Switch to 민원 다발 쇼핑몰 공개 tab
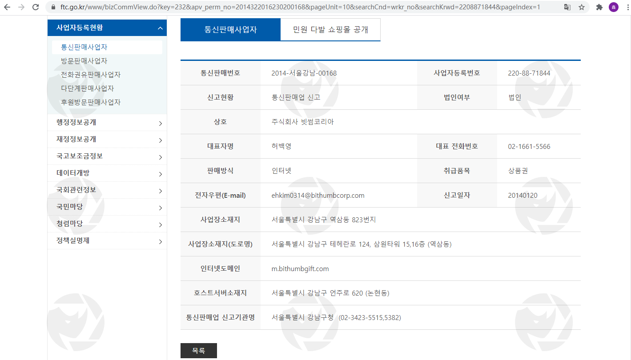 click(x=330, y=30)
